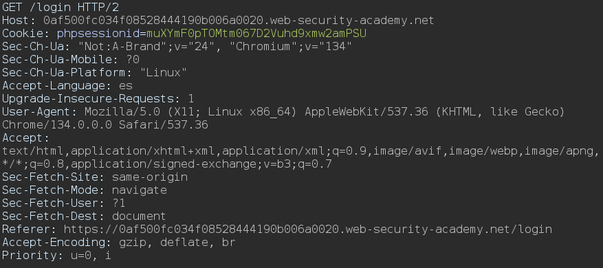Select the Accept-Language value es
This screenshot has width=603, height=268.
126,86
